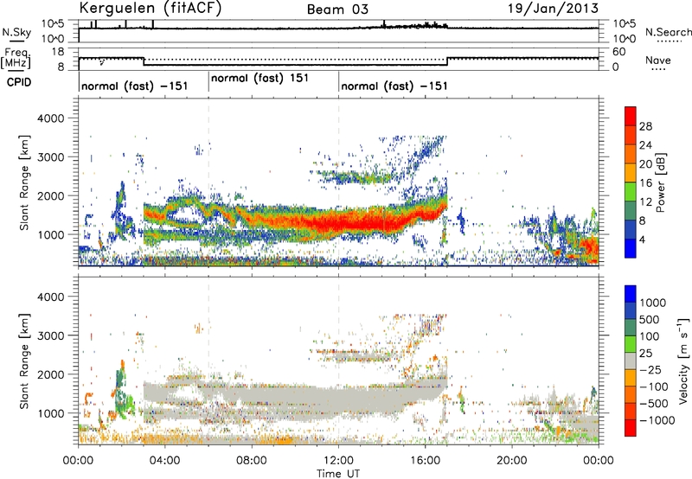Click the "N.Search" legend label
692x479 pixels.
click(x=669, y=32)
